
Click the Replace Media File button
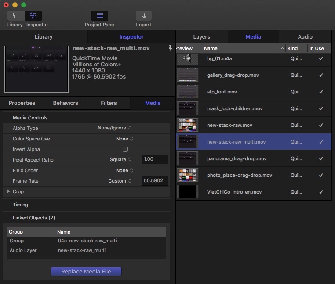(86, 271)
